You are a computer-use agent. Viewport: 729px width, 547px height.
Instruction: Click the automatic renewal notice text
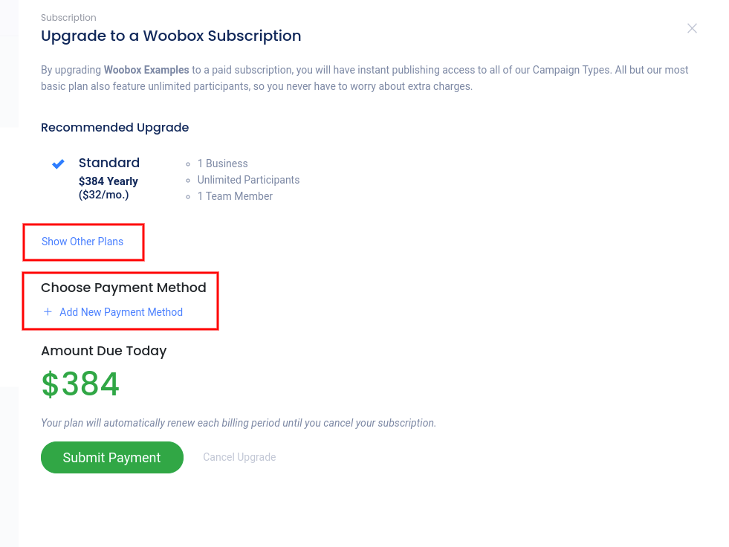(x=238, y=423)
